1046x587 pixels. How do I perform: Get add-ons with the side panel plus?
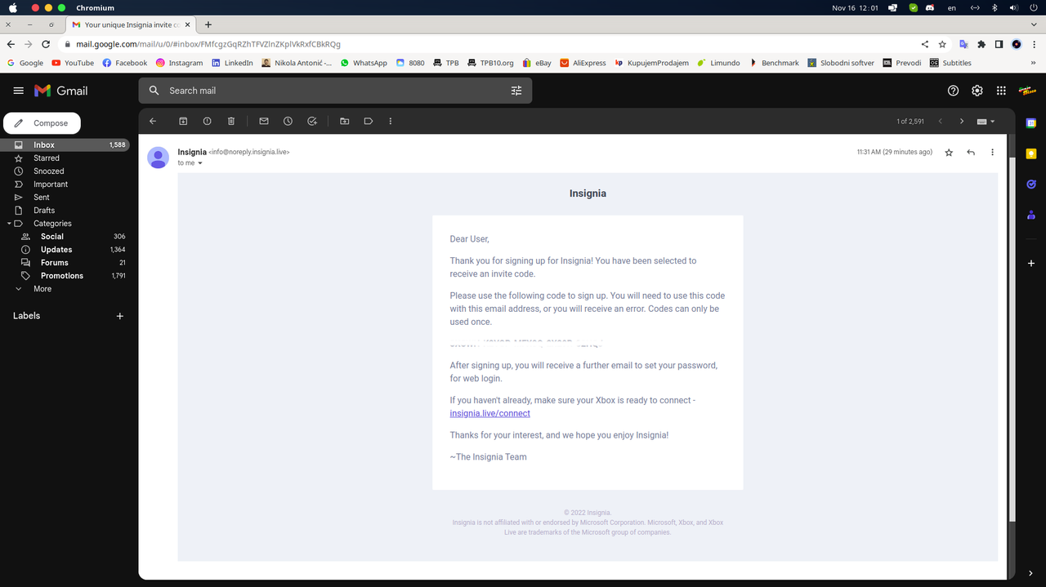(x=1031, y=264)
